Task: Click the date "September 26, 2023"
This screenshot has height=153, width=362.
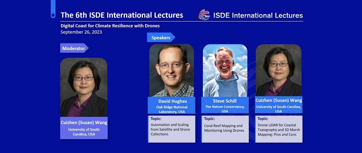Action: [81, 32]
